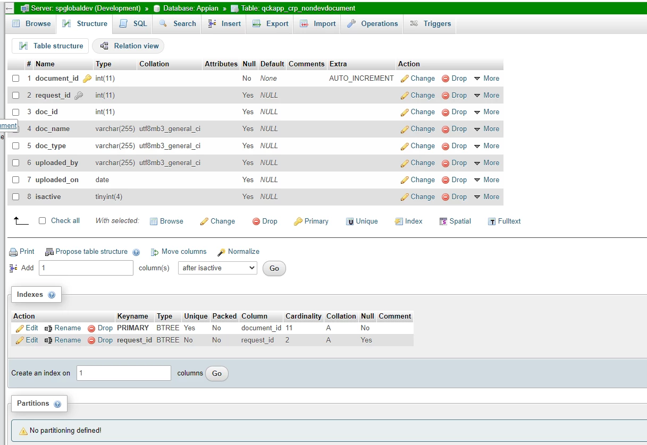Switch to the Browse tab
Viewport: 647px width, 445px height.
32,24
